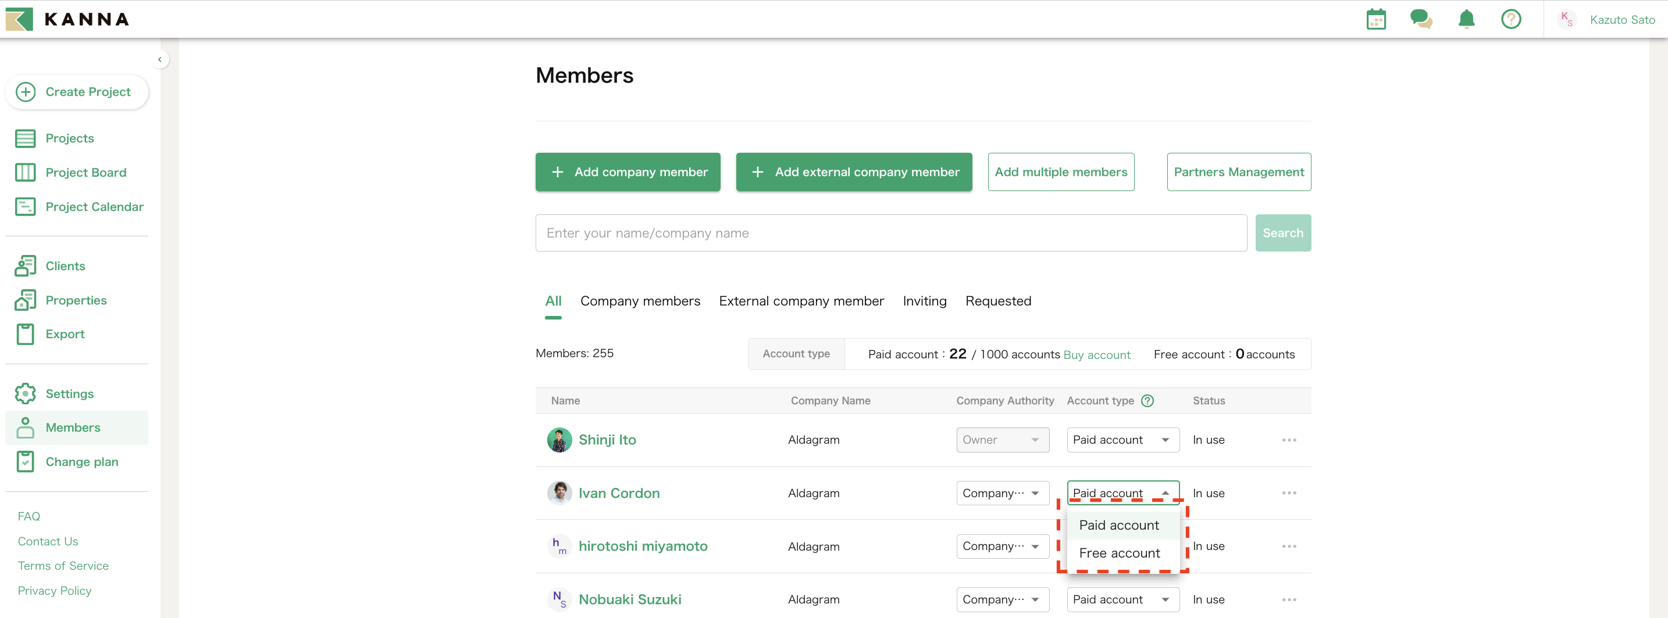The width and height of the screenshot is (1668, 618).
Task: Select Free account from the dropdown list
Action: [x=1119, y=554]
